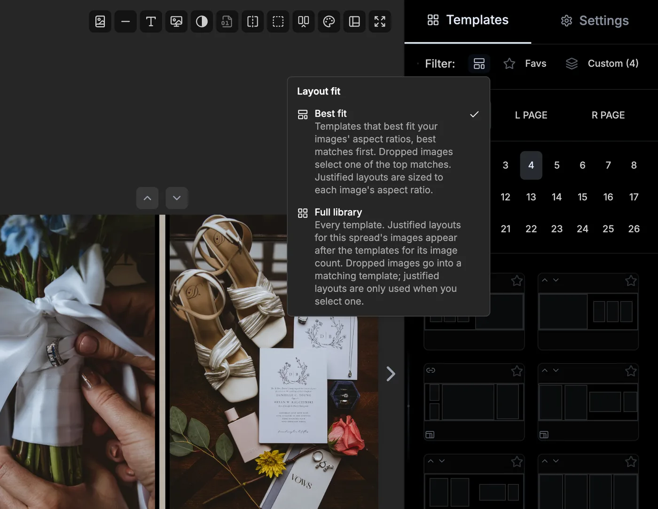Select the bouquet with ribbon photo

(x=77, y=362)
